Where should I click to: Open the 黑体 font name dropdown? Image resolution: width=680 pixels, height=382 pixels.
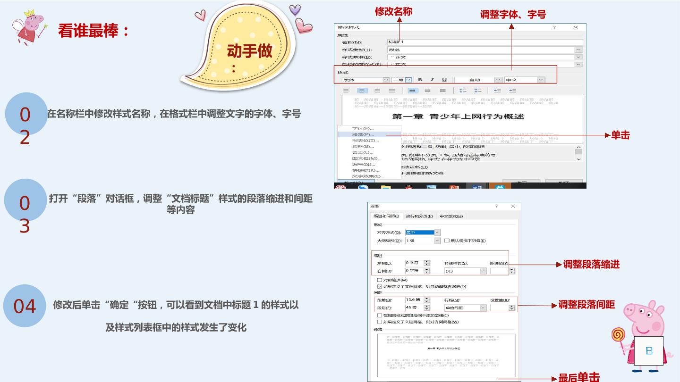tap(386, 80)
